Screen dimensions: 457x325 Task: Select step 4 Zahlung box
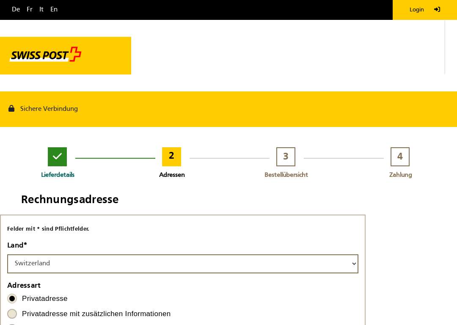coord(400,157)
